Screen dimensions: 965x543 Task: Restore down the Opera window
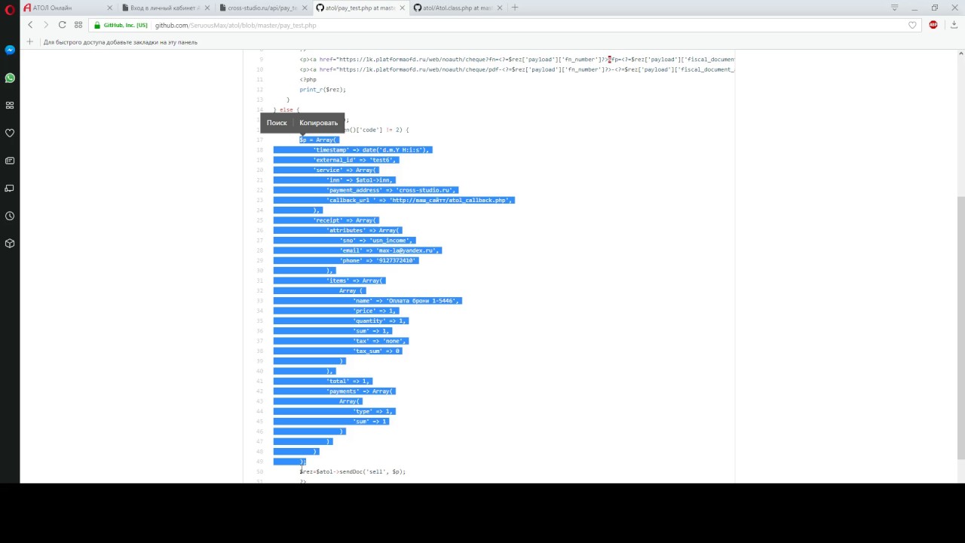click(935, 8)
